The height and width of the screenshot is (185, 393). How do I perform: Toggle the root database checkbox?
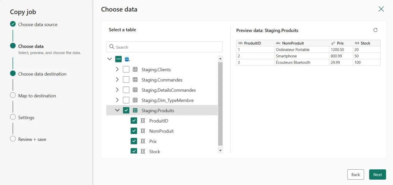[x=118, y=59]
